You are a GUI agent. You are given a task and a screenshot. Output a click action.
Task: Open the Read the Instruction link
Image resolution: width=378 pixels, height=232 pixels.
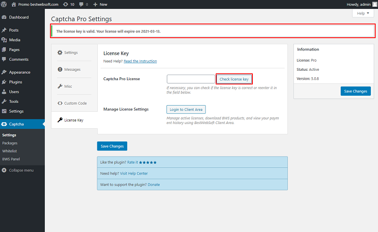point(140,61)
